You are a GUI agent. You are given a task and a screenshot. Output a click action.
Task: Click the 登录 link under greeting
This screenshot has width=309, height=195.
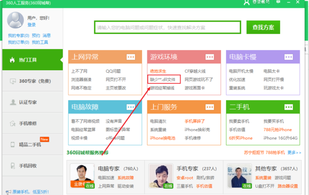point(31,25)
